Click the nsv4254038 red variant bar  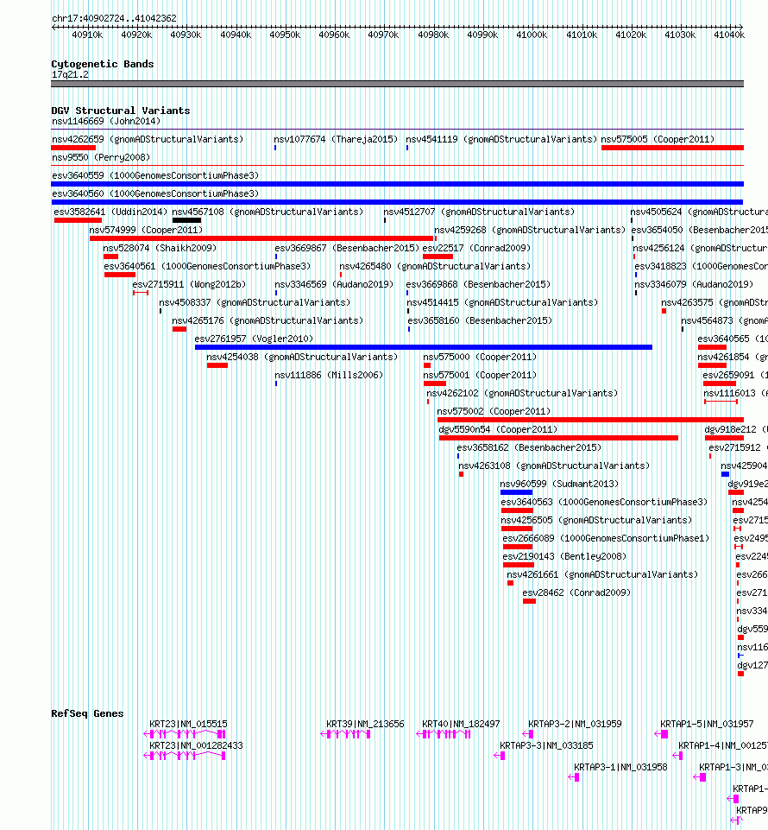(217, 365)
